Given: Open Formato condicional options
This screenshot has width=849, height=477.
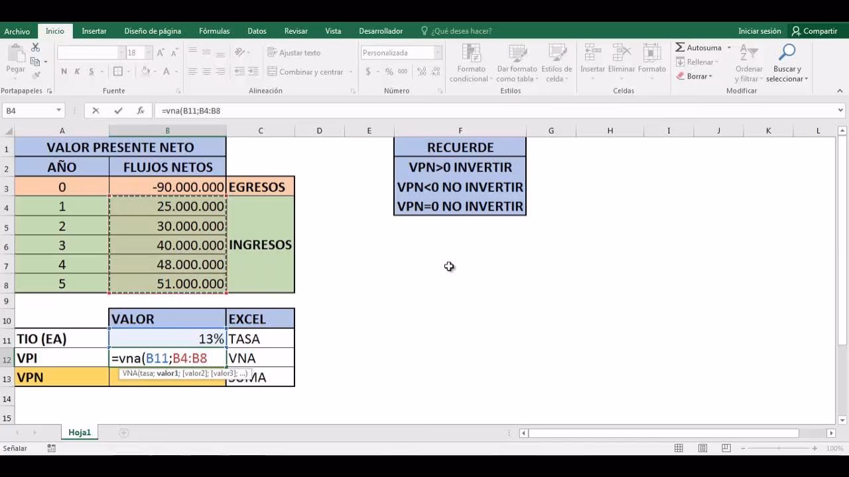Looking at the screenshot, I should 470,63.
